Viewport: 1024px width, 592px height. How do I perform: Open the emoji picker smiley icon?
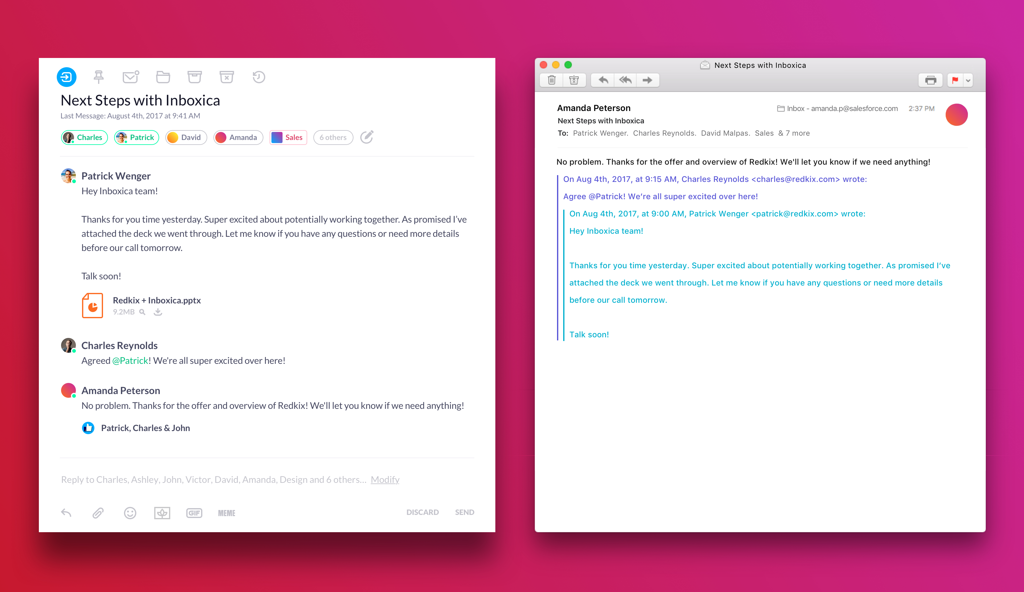point(130,513)
